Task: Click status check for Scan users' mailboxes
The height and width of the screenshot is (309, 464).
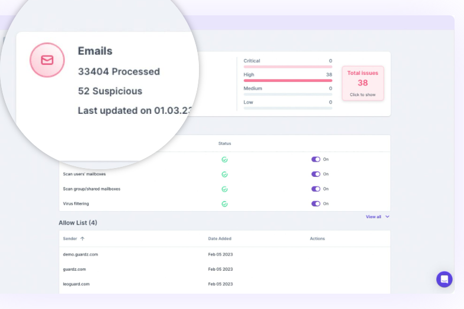Action: (224, 175)
